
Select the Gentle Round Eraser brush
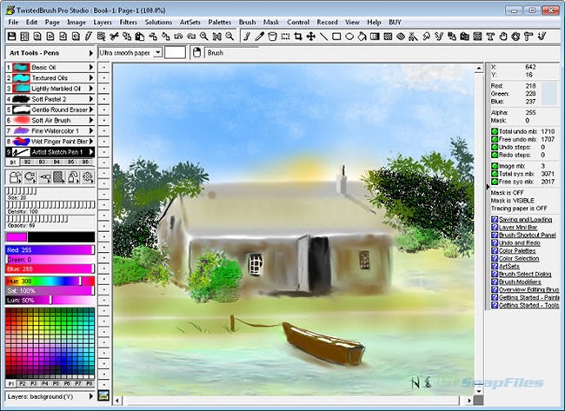coord(50,109)
